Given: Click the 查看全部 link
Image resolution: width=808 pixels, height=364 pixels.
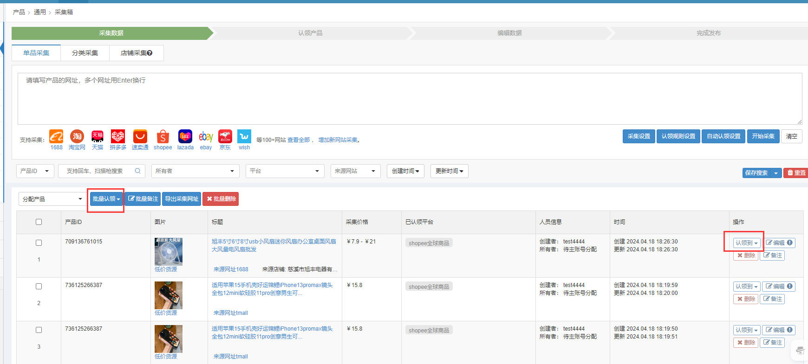Looking at the screenshot, I should [298, 140].
